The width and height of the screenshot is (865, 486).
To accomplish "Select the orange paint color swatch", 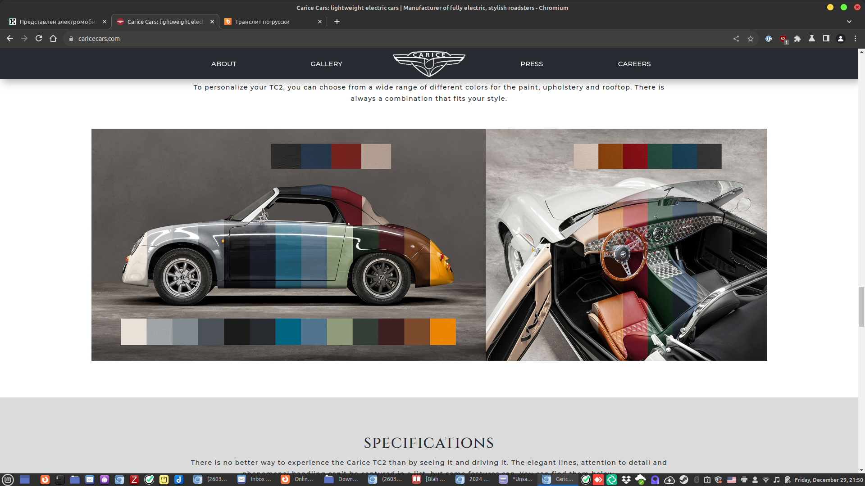I will point(443,332).
